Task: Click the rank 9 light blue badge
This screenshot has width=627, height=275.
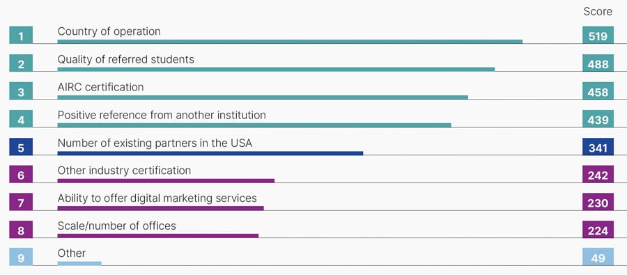Action: pos(21,257)
